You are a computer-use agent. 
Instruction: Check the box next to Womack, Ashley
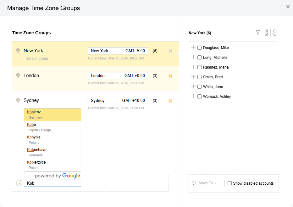coord(200,96)
